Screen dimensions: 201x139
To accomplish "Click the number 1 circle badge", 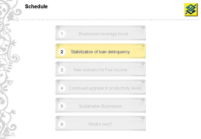I will point(62,34).
